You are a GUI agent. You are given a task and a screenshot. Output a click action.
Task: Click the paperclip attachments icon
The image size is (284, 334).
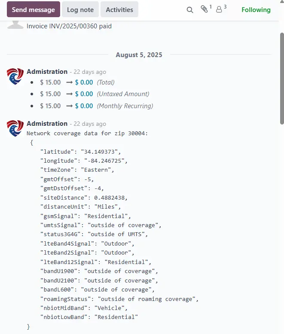(x=205, y=9)
